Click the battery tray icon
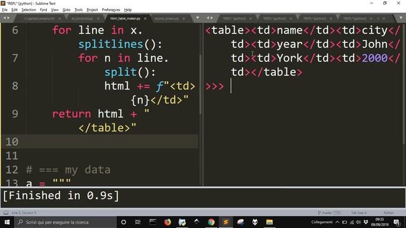This screenshot has height=228, width=406. click(x=344, y=222)
